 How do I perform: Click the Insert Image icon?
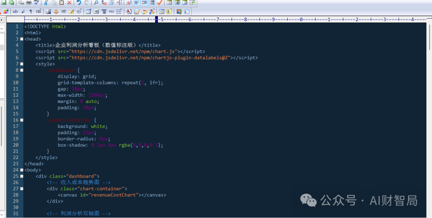coord(48,12)
